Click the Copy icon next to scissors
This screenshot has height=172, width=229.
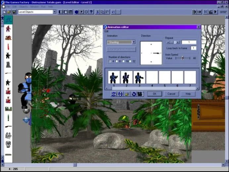click(102, 12)
